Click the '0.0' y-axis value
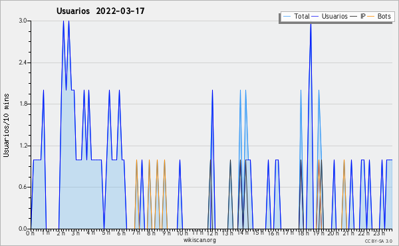The height and width of the screenshot is (246, 399). [23, 229]
